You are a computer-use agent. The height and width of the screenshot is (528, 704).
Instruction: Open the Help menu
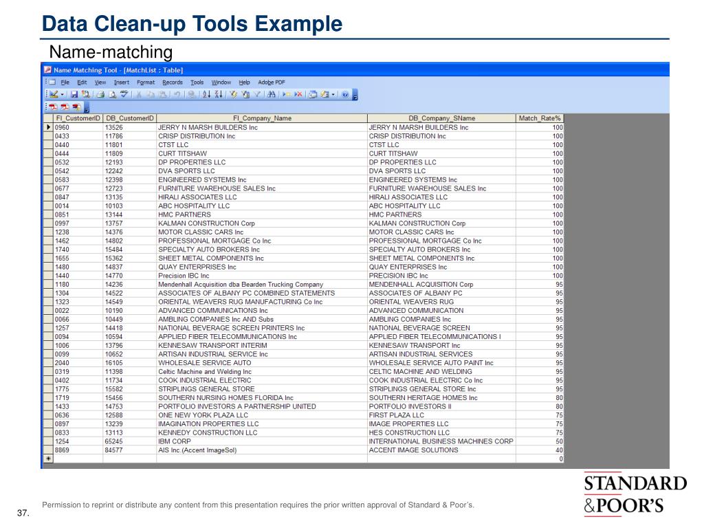pos(244,82)
